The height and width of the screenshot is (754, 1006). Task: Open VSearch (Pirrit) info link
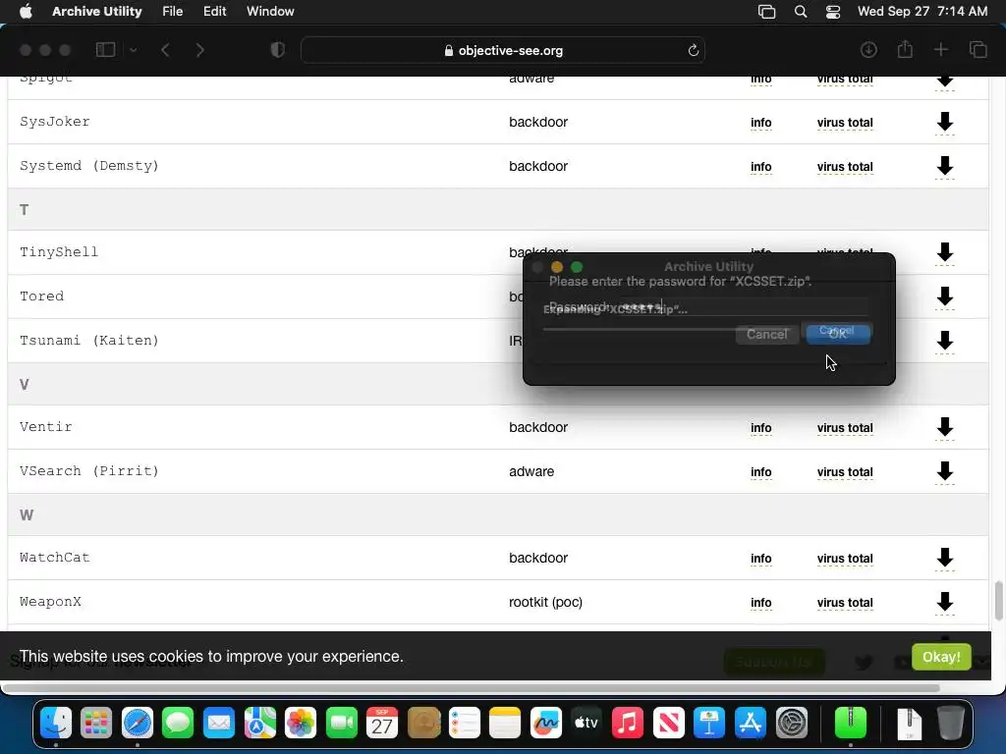(x=761, y=472)
